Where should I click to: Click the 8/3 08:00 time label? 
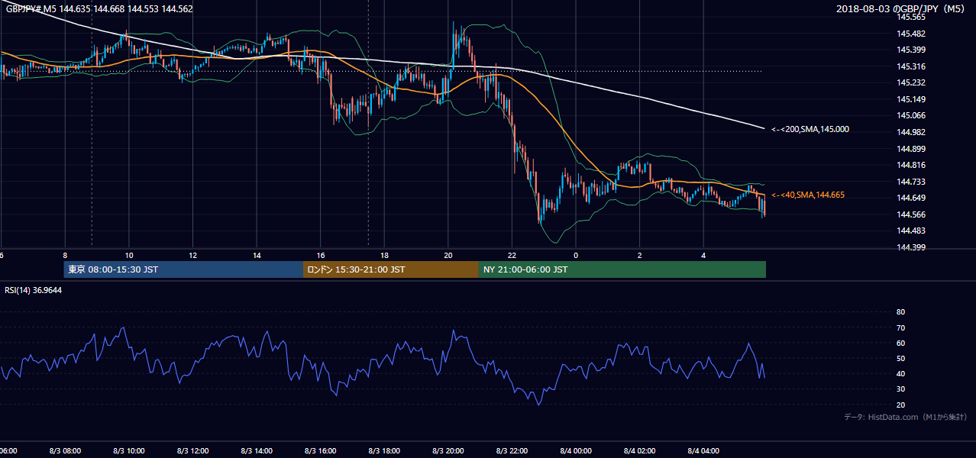(64, 451)
